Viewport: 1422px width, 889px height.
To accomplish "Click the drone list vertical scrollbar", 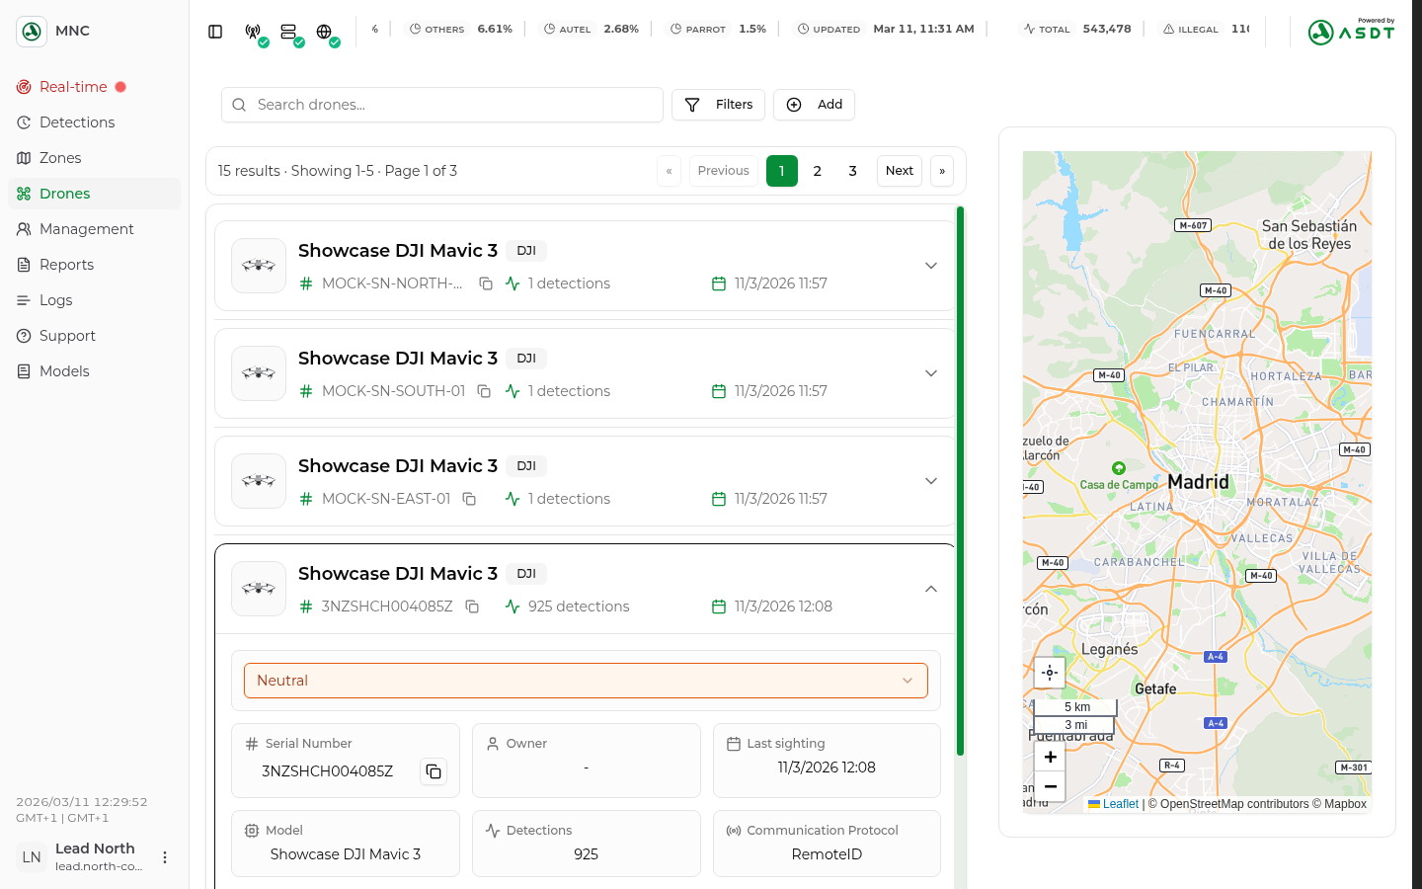I will tap(960, 481).
